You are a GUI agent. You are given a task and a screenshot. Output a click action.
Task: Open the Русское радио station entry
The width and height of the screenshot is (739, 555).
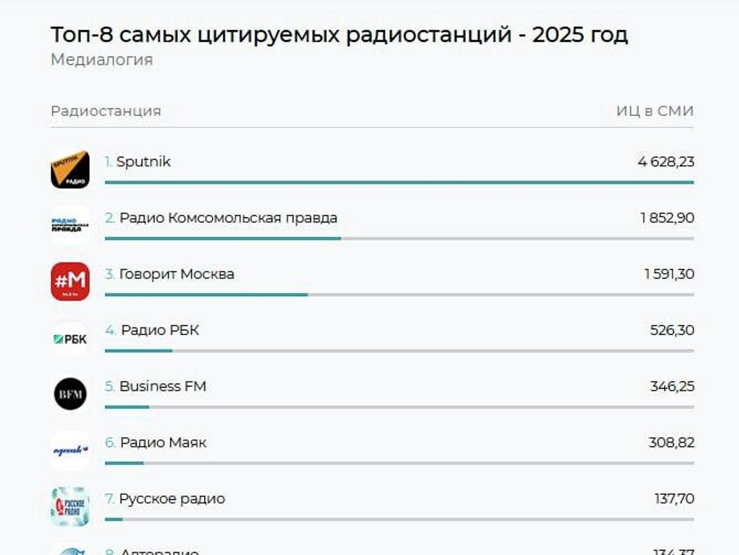(172, 499)
